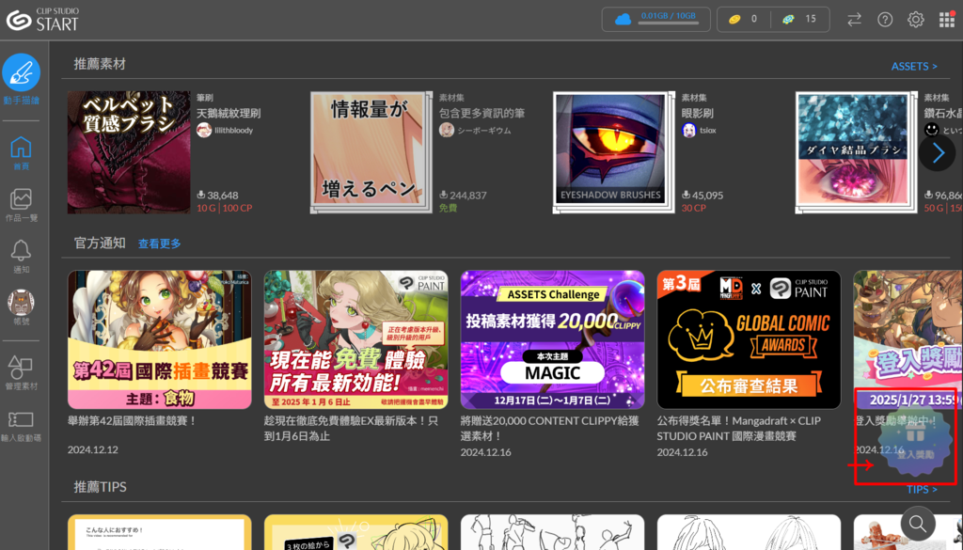Open 眼影刷 material title
Viewport: 963px width, 550px height.
(x=698, y=113)
